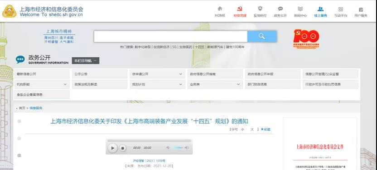Click in the site search box
Image resolution: width=377 pixels, height=170 pixels.
(x=170, y=37)
